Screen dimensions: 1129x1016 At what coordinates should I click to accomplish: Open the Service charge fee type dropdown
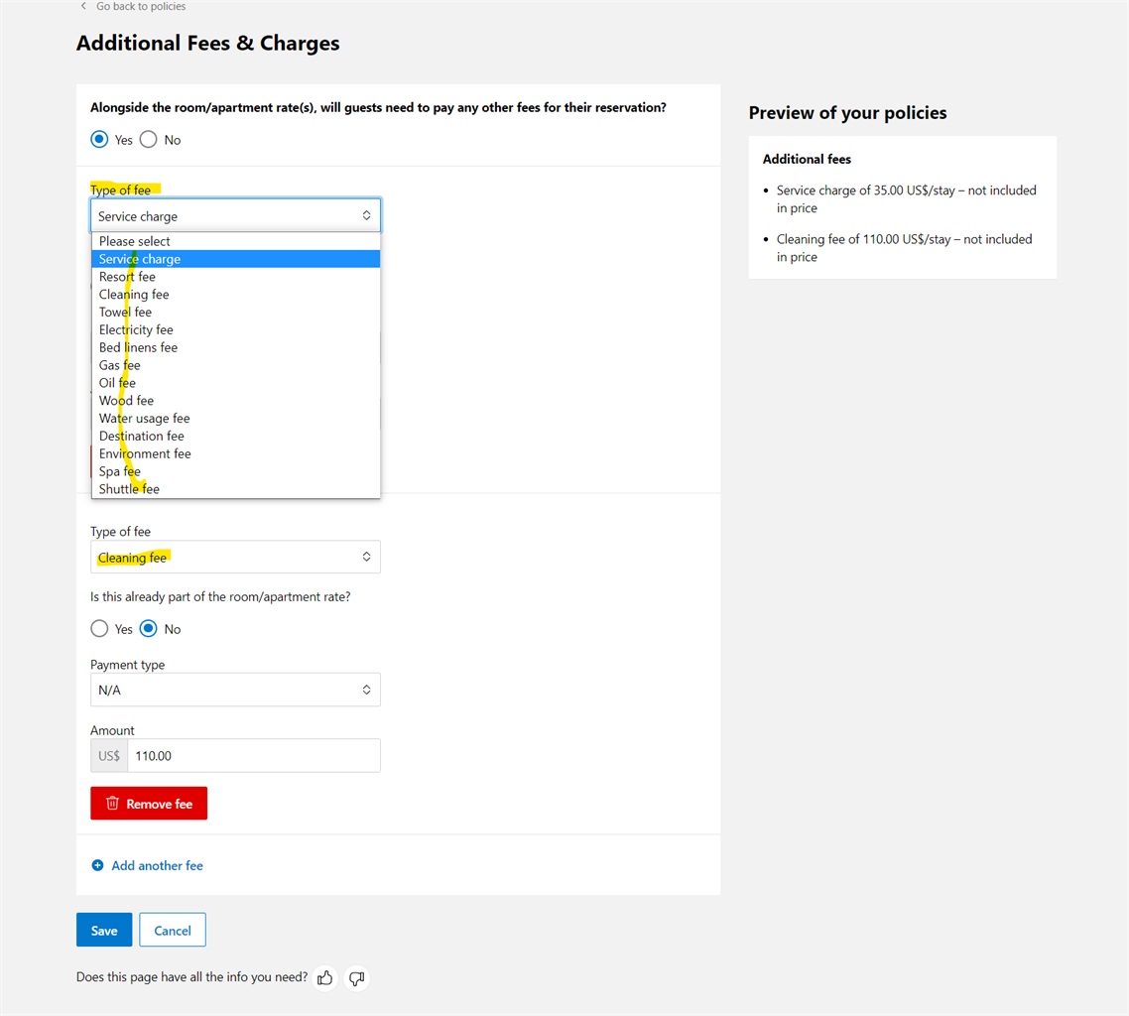[x=235, y=216]
